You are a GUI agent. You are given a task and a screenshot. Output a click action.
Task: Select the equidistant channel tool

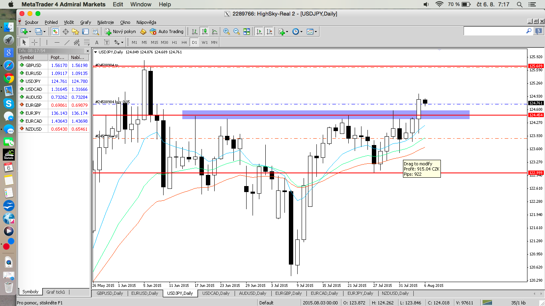pos(77,42)
